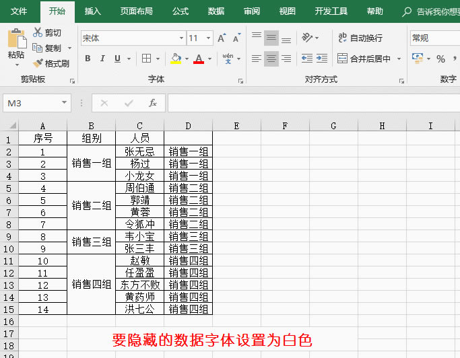Apply percent style
Screen dimensions: 460x358
(440, 59)
